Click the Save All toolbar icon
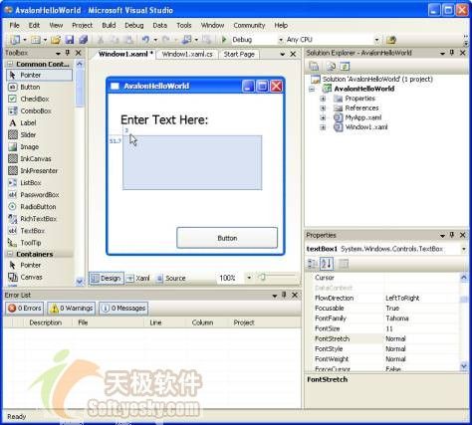 tap(83, 40)
